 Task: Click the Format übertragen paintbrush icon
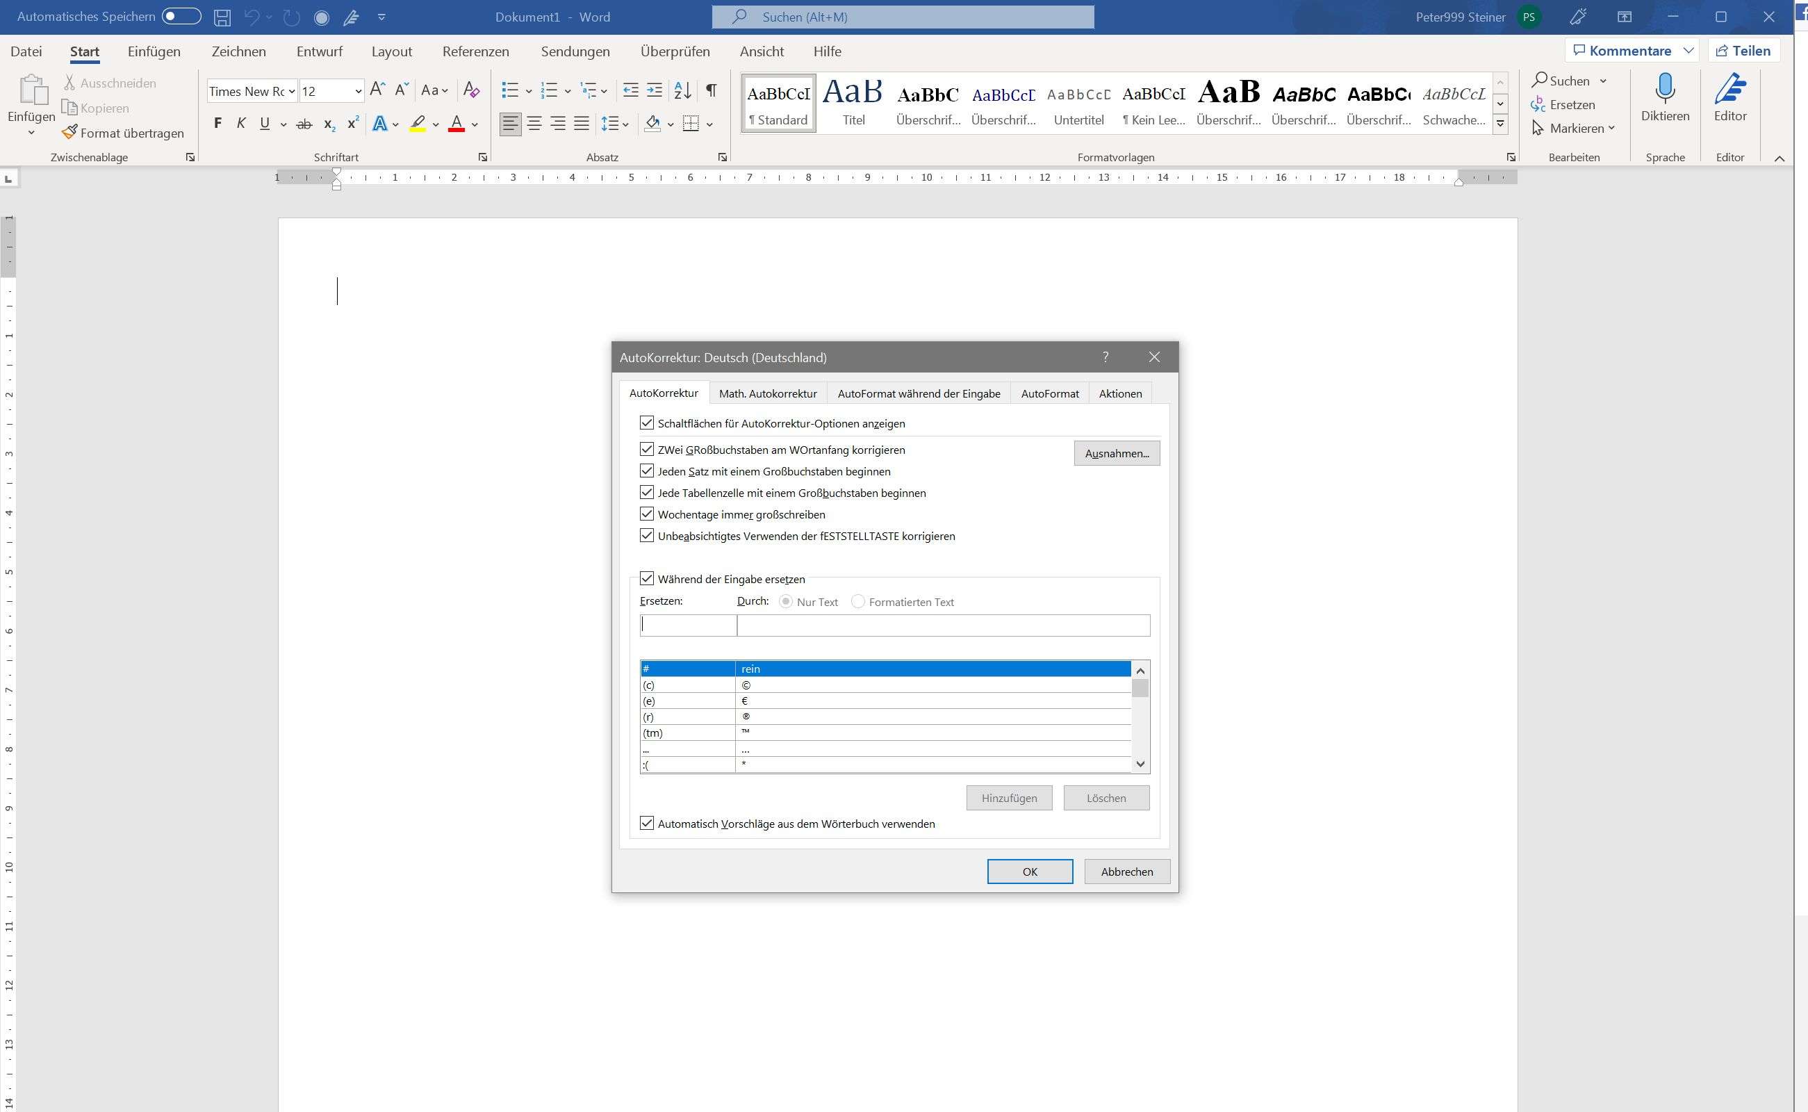click(x=70, y=132)
